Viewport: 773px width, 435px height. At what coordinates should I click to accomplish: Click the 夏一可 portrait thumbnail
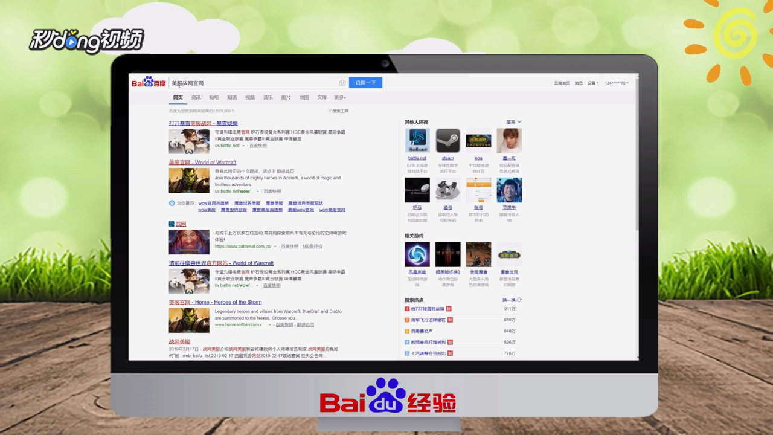pyautogui.click(x=509, y=141)
